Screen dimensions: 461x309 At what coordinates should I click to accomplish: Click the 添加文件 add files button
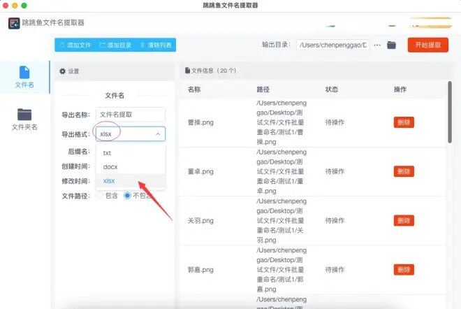75,45
